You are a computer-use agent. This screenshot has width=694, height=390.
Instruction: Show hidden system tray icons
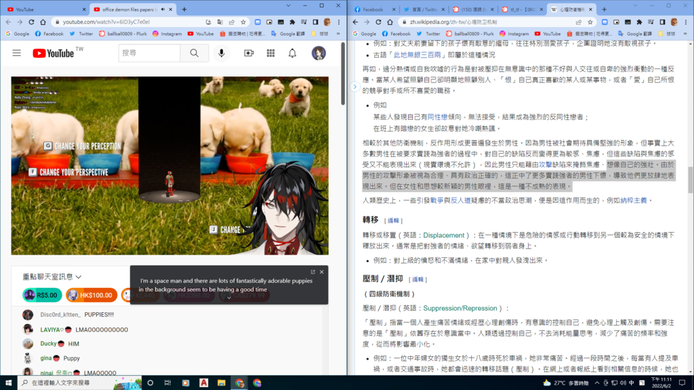pyautogui.click(x=596, y=383)
